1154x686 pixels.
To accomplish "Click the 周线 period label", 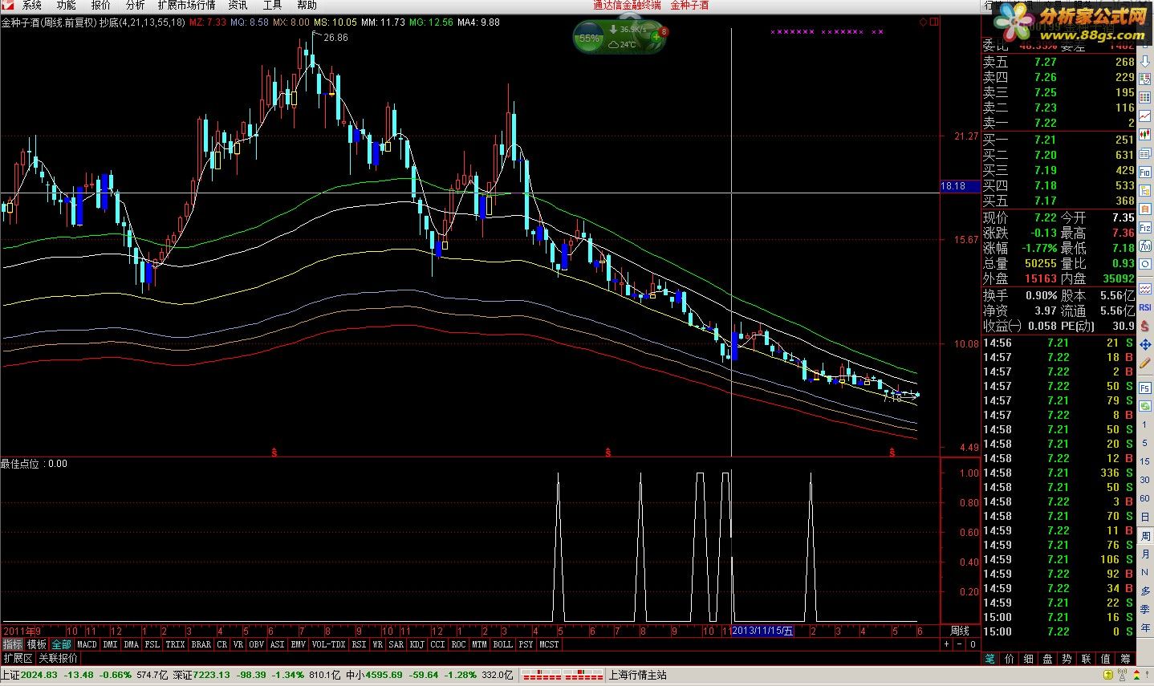I will [x=960, y=631].
